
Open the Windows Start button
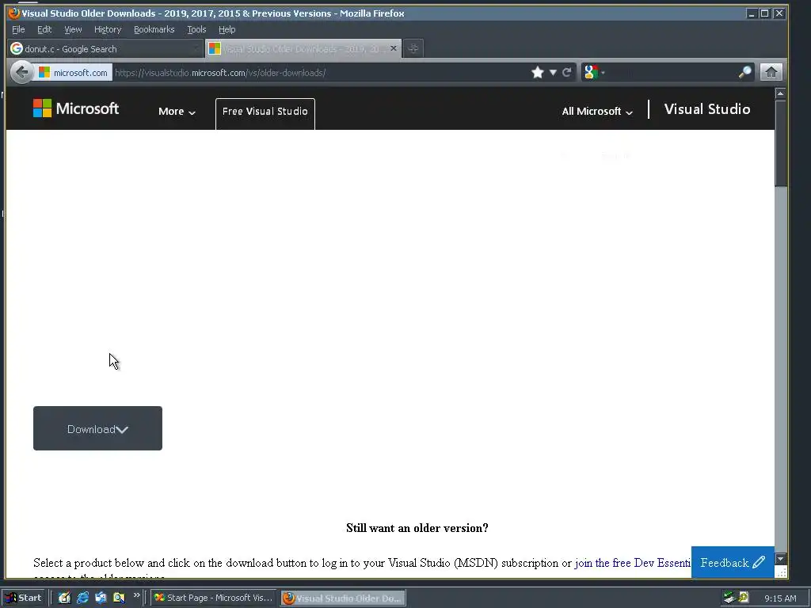24,598
